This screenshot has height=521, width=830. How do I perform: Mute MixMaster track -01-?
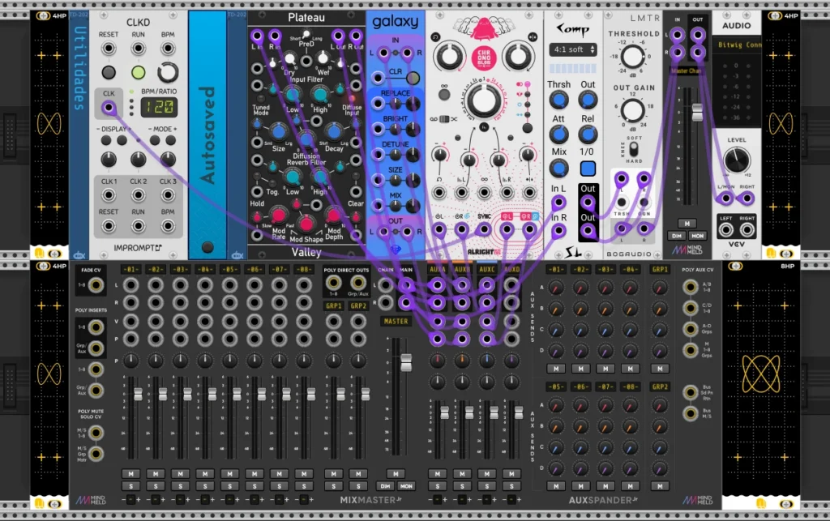coord(130,474)
